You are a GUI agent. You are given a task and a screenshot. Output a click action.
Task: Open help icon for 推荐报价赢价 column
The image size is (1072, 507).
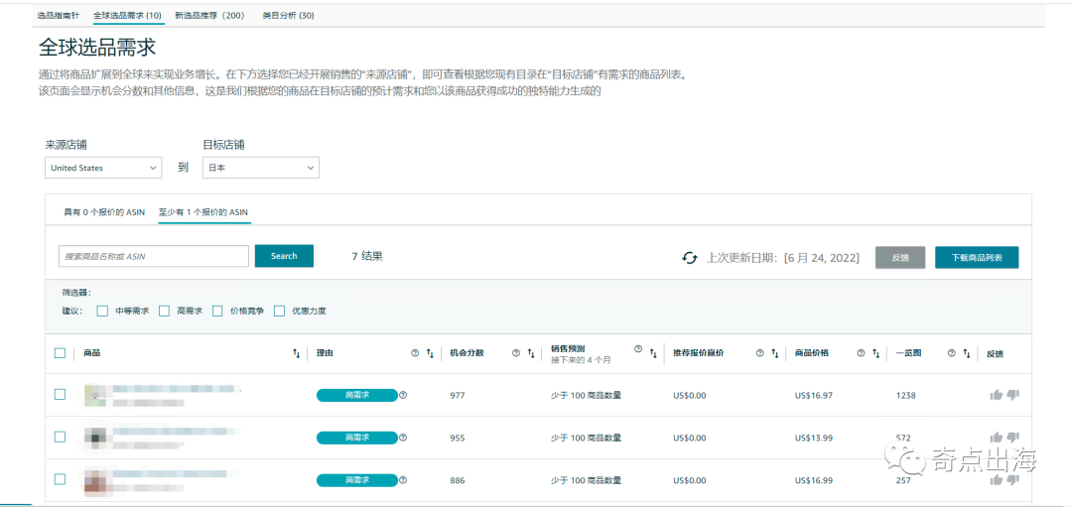point(759,353)
